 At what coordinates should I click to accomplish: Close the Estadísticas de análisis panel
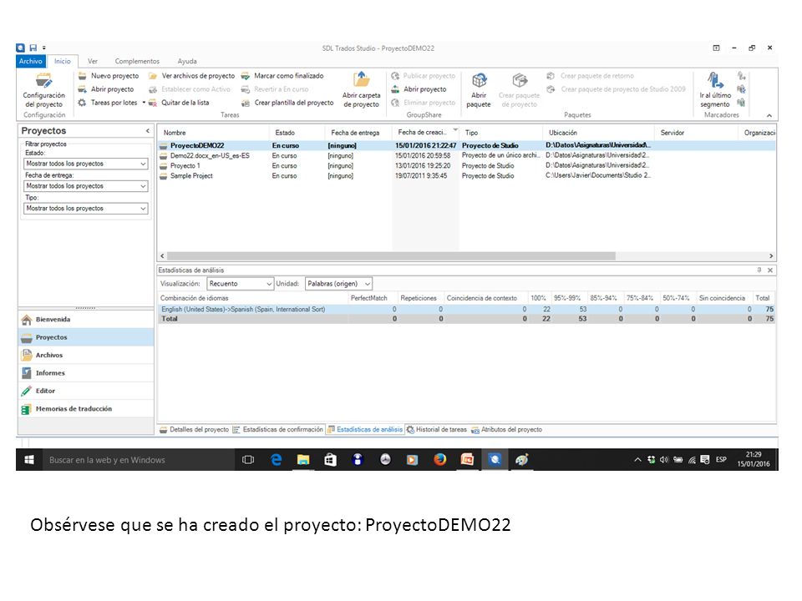click(x=769, y=270)
